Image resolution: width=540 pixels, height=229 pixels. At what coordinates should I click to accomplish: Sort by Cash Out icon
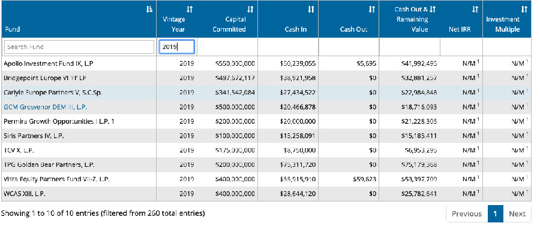371,10
